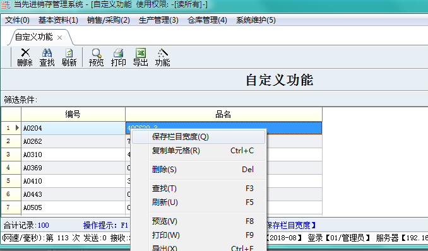
Task: Select cell A0204 in the 编号 column
Action: pos(73,128)
